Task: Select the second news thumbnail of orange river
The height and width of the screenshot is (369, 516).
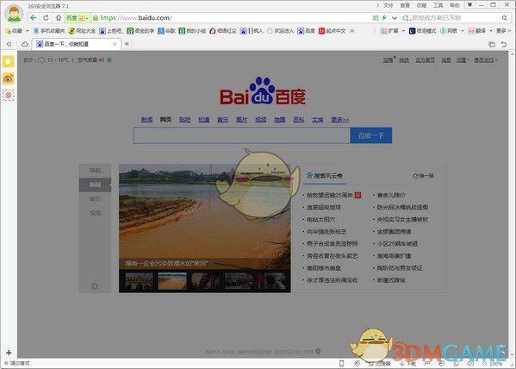Action: [172, 281]
